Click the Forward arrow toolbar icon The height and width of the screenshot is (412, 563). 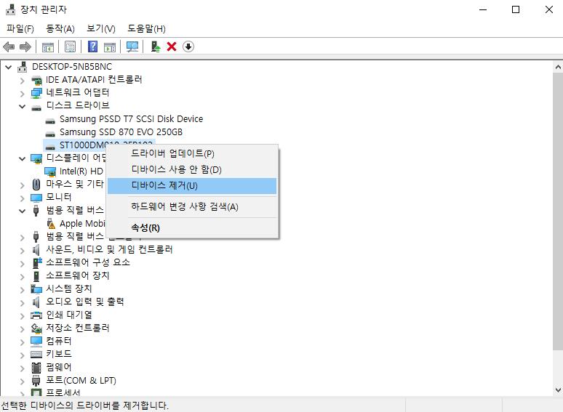click(x=25, y=47)
